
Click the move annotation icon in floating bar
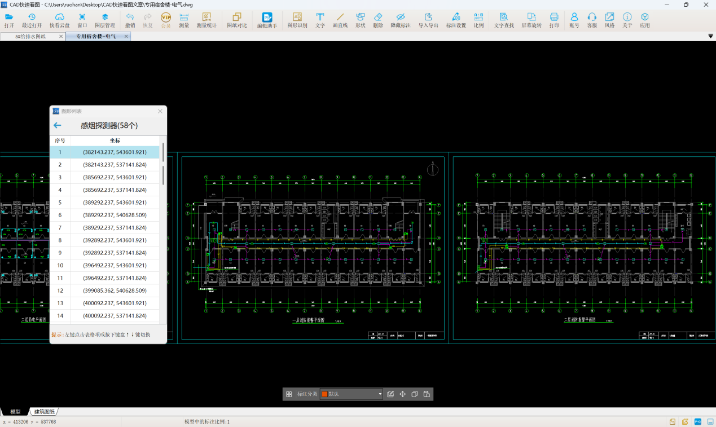pyautogui.click(x=403, y=394)
